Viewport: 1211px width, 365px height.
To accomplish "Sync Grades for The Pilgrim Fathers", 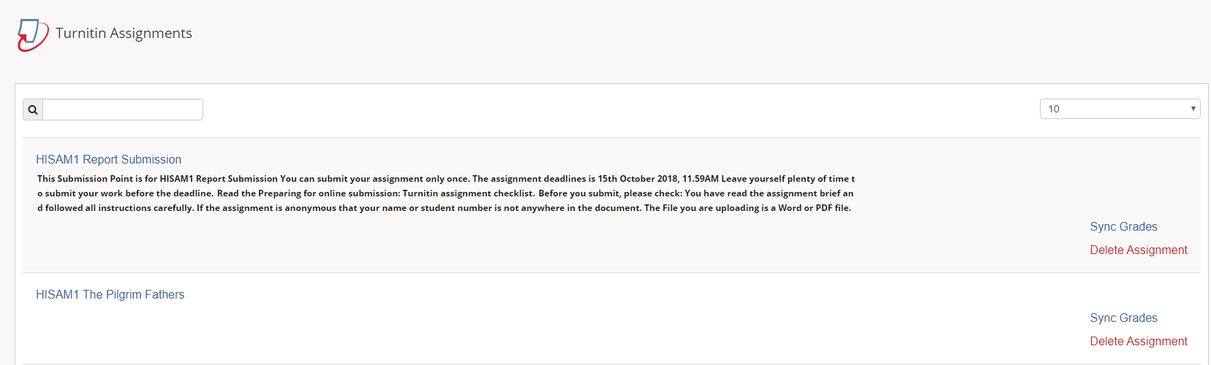I will (1123, 318).
